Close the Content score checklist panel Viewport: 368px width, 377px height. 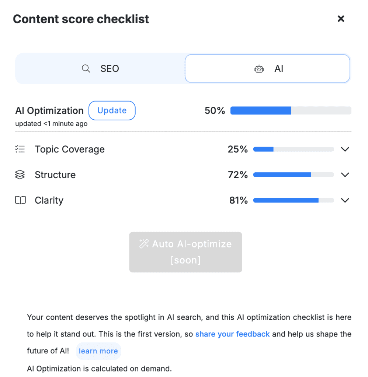pyautogui.click(x=341, y=19)
